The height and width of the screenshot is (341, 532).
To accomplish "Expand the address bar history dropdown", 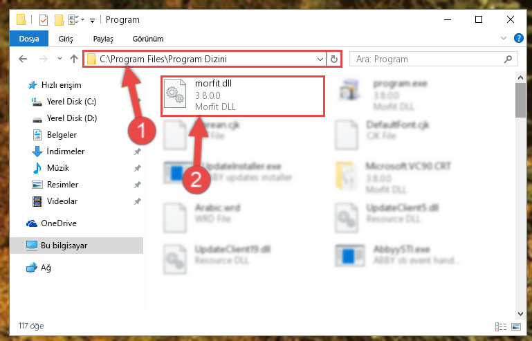I will [x=320, y=59].
